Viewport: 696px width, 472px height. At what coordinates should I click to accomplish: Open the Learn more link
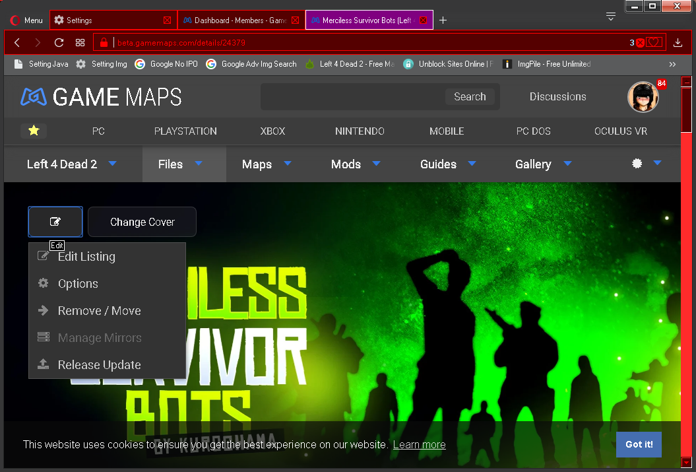419,444
